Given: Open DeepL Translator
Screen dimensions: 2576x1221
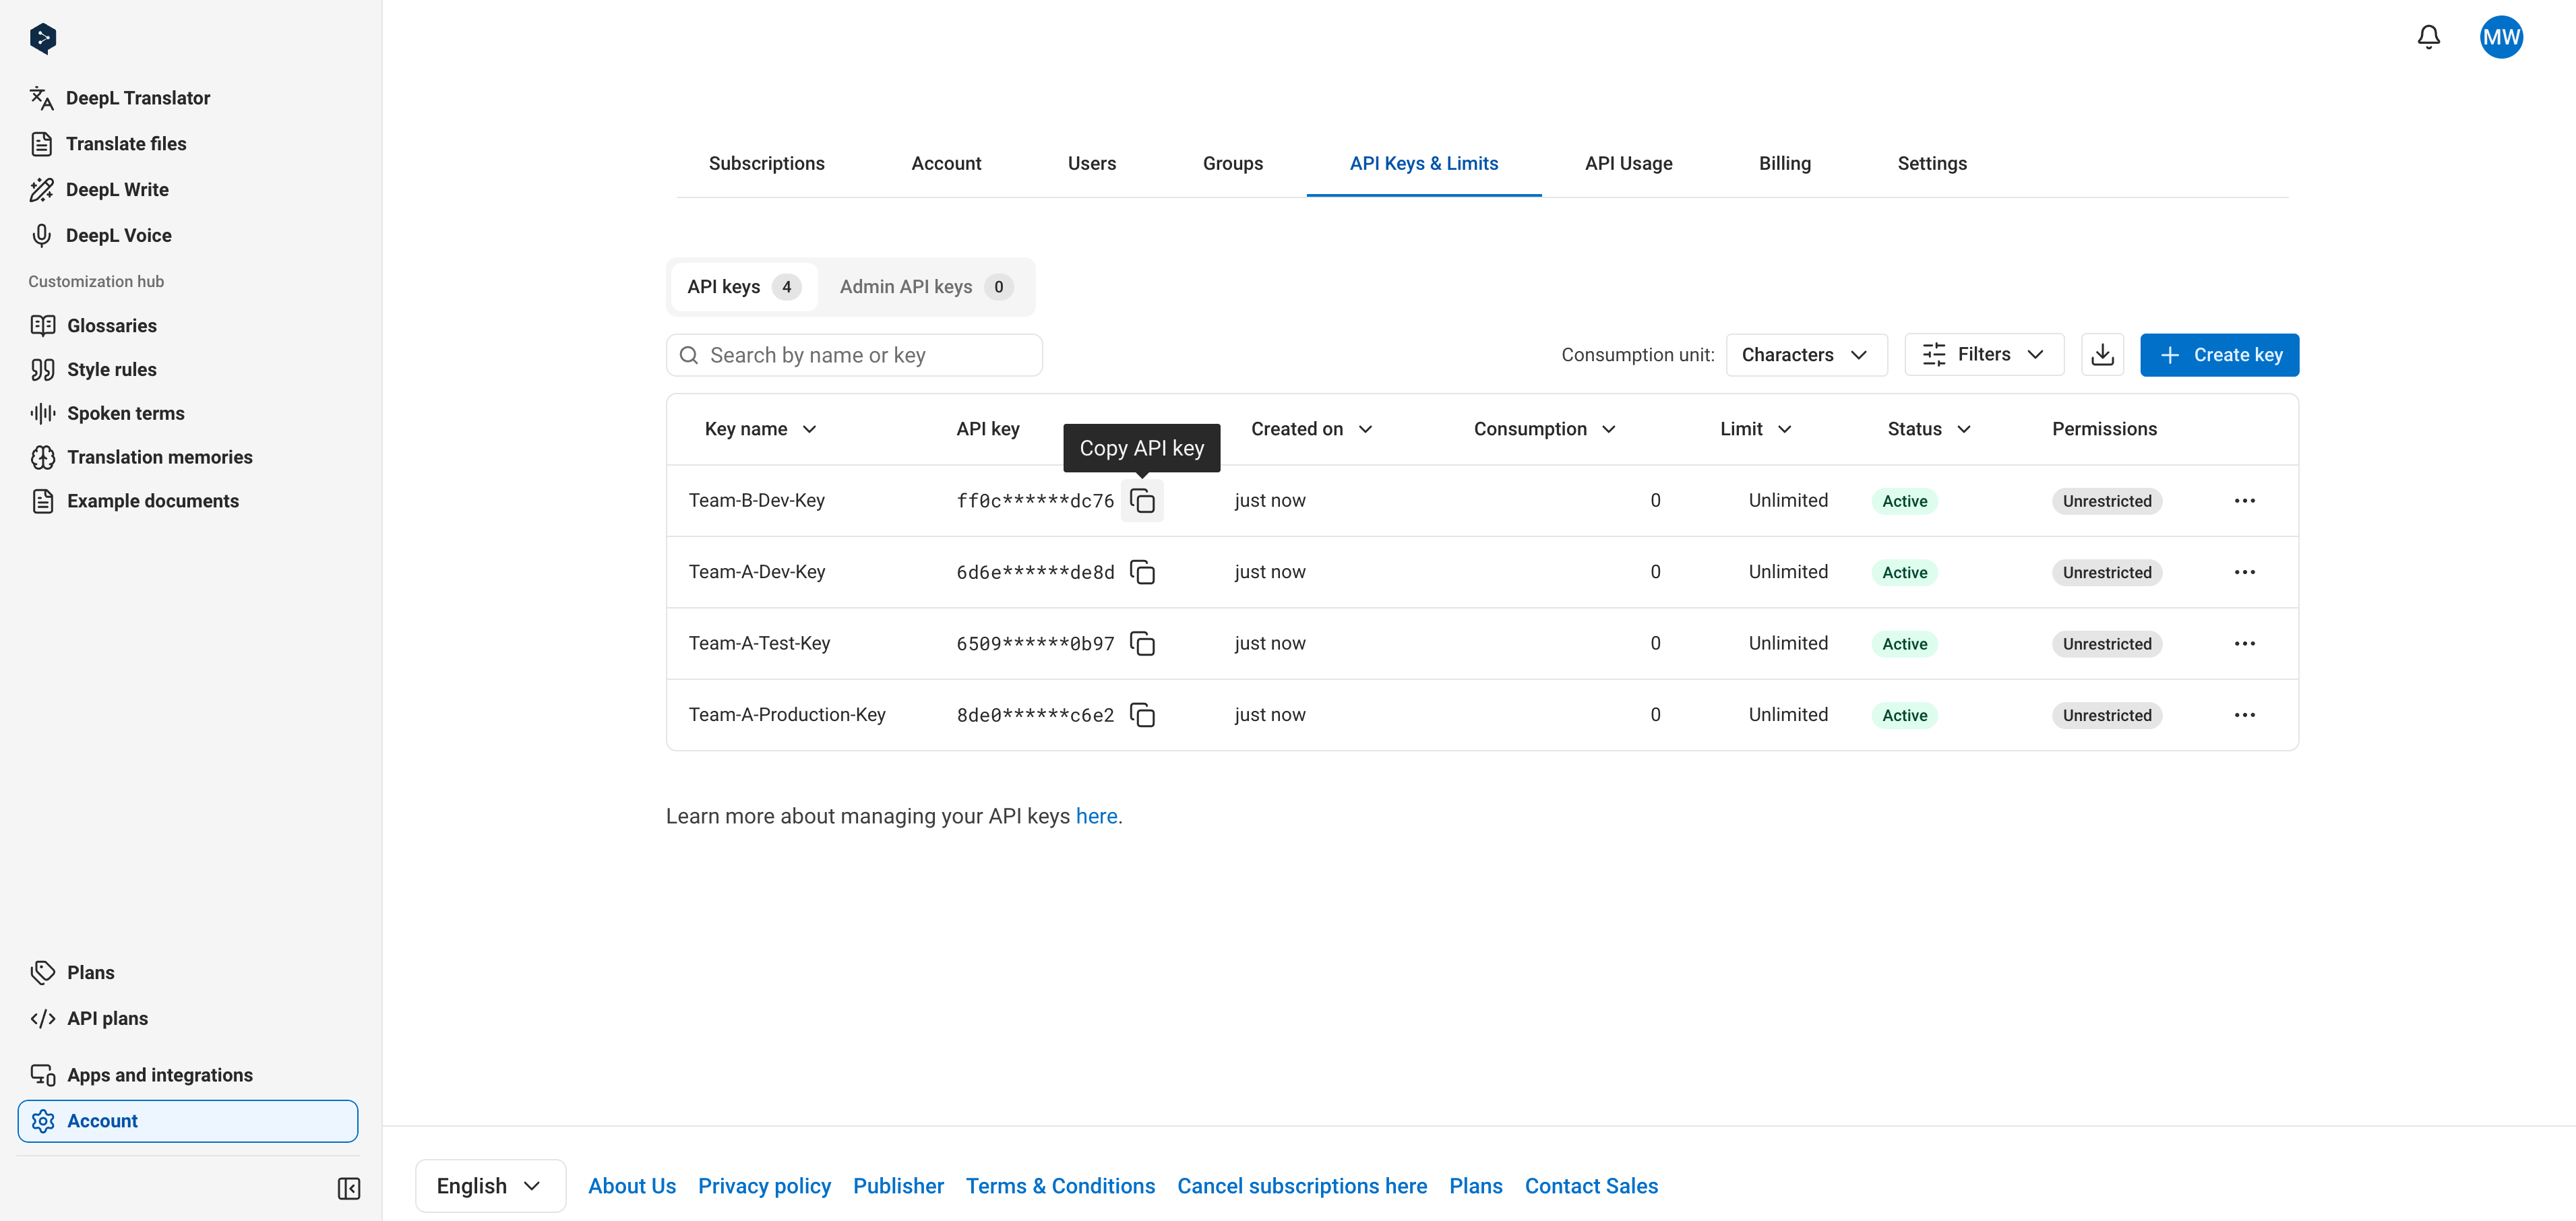Looking at the screenshot, I should click(120, 98).
